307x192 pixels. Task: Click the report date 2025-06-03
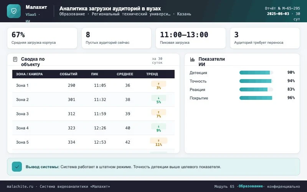coord(278,14)
